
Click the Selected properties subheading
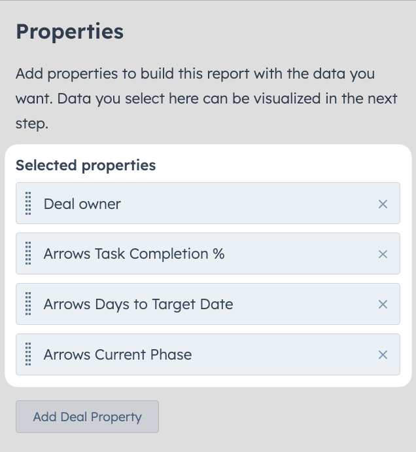click(86, 166)
